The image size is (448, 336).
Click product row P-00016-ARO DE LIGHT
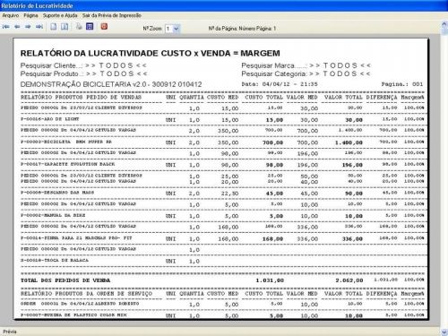(222, 119)
